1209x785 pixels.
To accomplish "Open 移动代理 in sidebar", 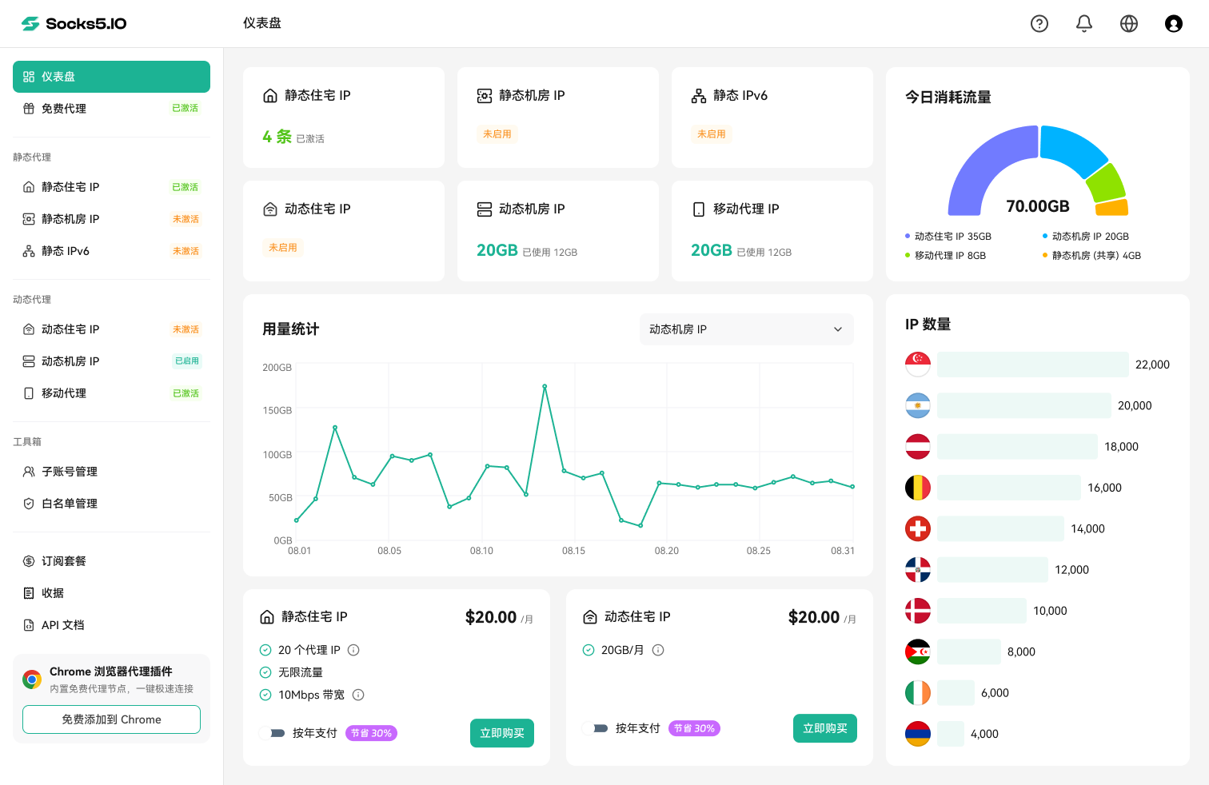I will coord(111,393).
